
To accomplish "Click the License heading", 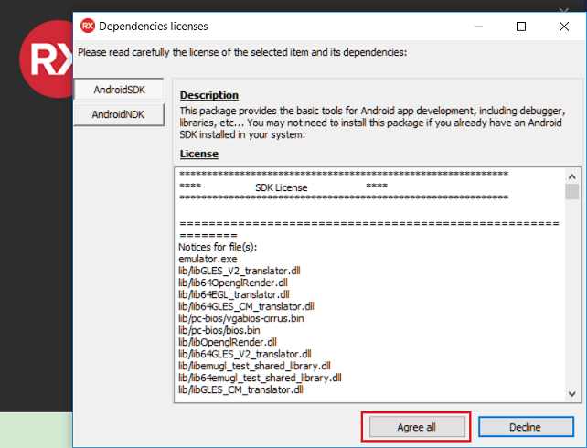I will [x=198, y=154].
